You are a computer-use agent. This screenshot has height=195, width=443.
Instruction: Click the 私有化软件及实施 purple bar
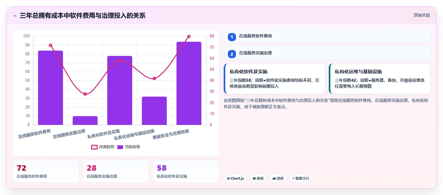tap(120, 90)
